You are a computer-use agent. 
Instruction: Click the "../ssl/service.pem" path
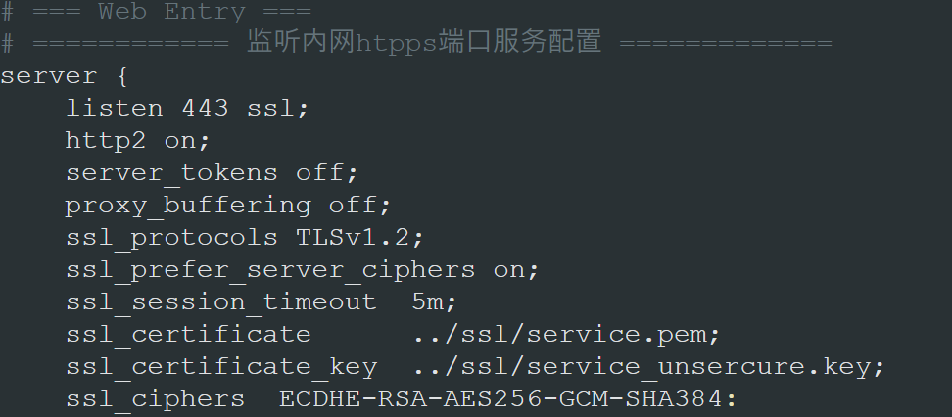pyautogui.click(x=566, y=334)
